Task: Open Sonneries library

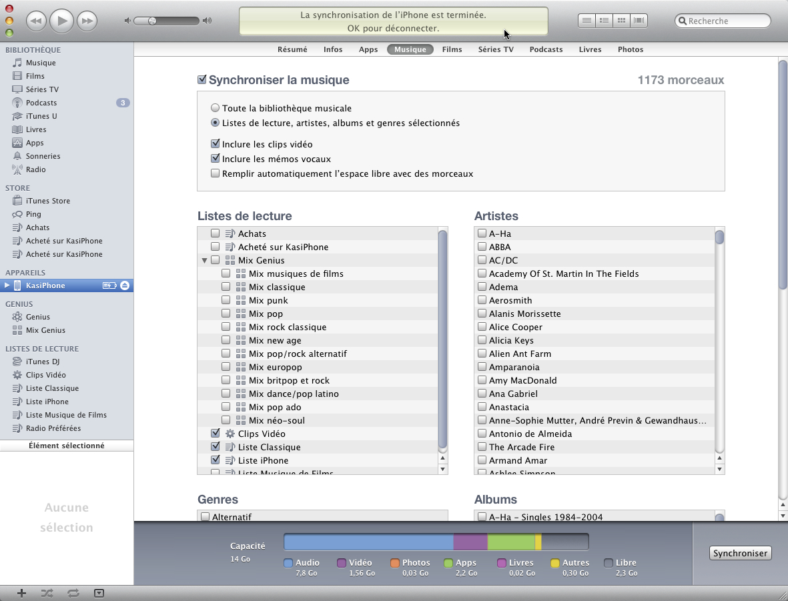Action: [x=43, y=156]
